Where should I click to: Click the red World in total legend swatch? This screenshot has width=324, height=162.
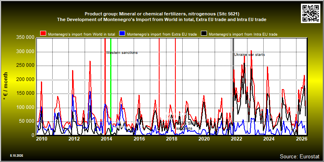tap(43, 34)
